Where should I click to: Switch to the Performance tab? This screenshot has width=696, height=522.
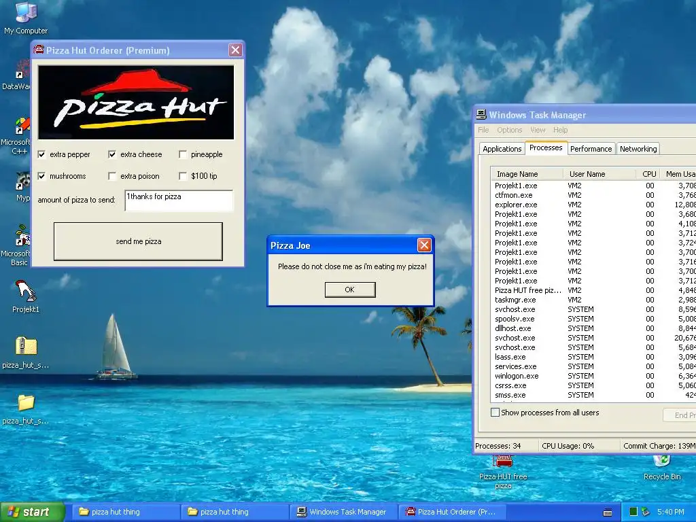[x=591, y=149]
